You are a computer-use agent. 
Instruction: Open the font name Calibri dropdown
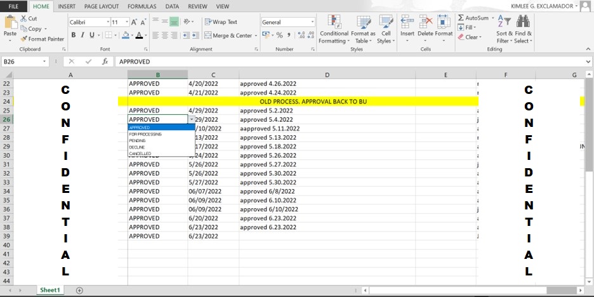(108, 22)
